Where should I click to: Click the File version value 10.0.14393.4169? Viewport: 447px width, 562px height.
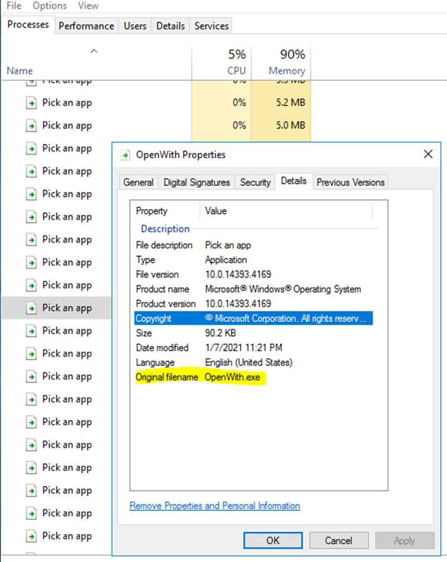coord(238,275)
